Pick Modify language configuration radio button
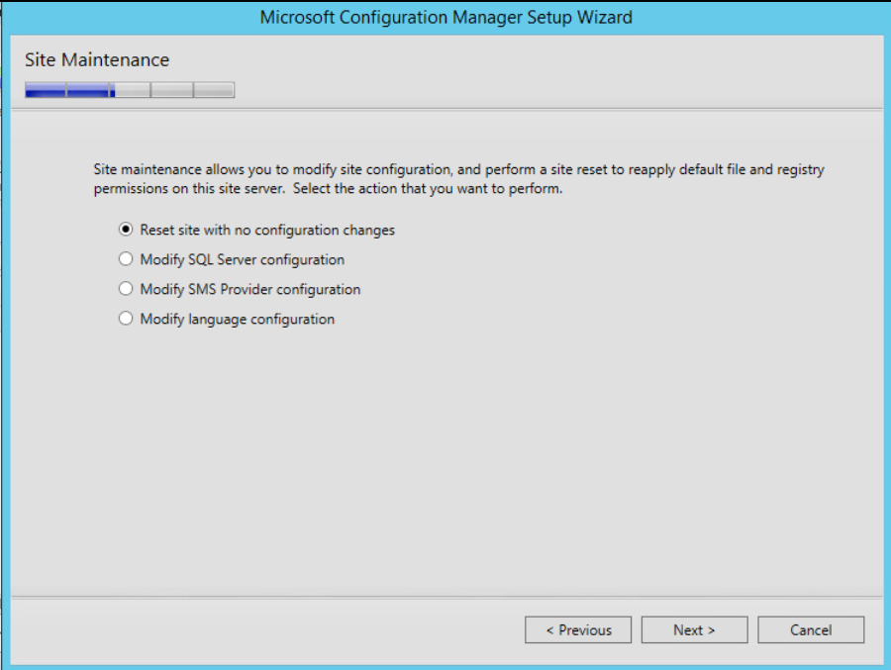The width and height of the screenshot is (891, 670). coord(126,319)
